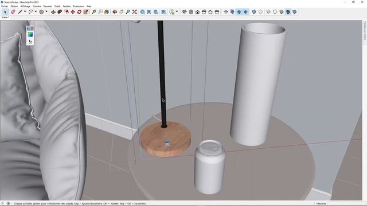Viewport: 367px width, 206px height.
Task: Switch to Left view
Action: [217, 11]
